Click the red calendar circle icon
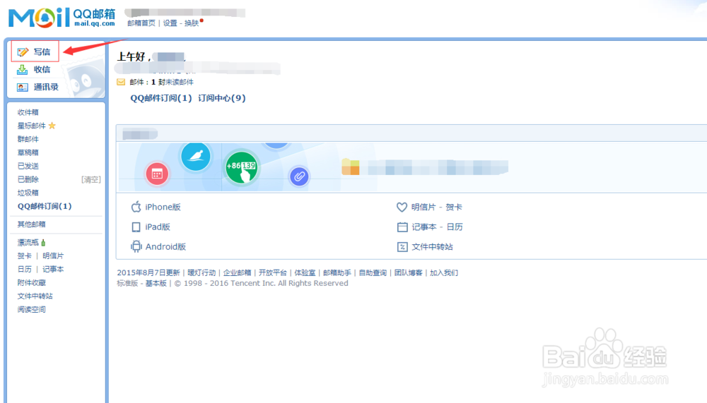 (x=157, y=174)
